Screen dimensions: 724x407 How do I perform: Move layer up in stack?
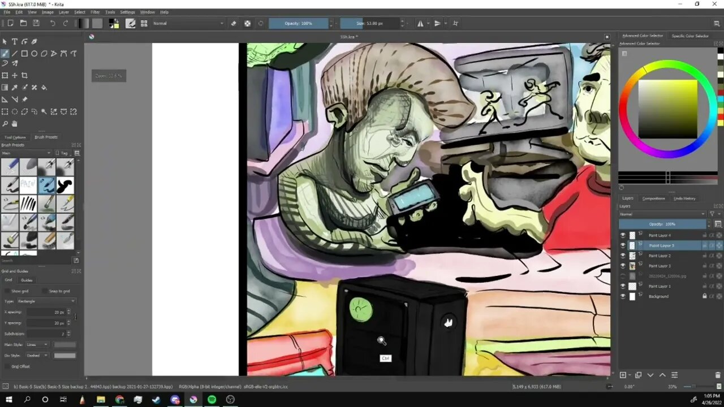[x=662, y=375]
